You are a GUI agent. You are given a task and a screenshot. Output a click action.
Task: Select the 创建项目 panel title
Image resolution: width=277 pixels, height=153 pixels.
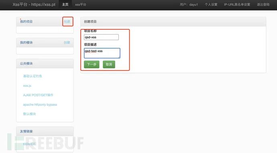tap(90, 22)
